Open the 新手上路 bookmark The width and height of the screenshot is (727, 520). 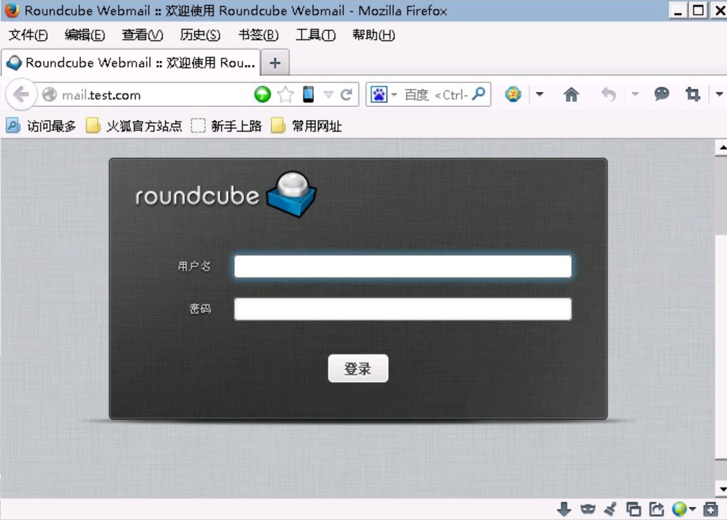click(x=227, y=125)
